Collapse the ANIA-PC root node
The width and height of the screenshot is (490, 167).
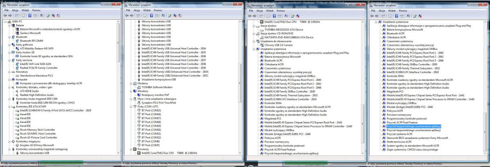pyautogui.click(x=5, y=22)
